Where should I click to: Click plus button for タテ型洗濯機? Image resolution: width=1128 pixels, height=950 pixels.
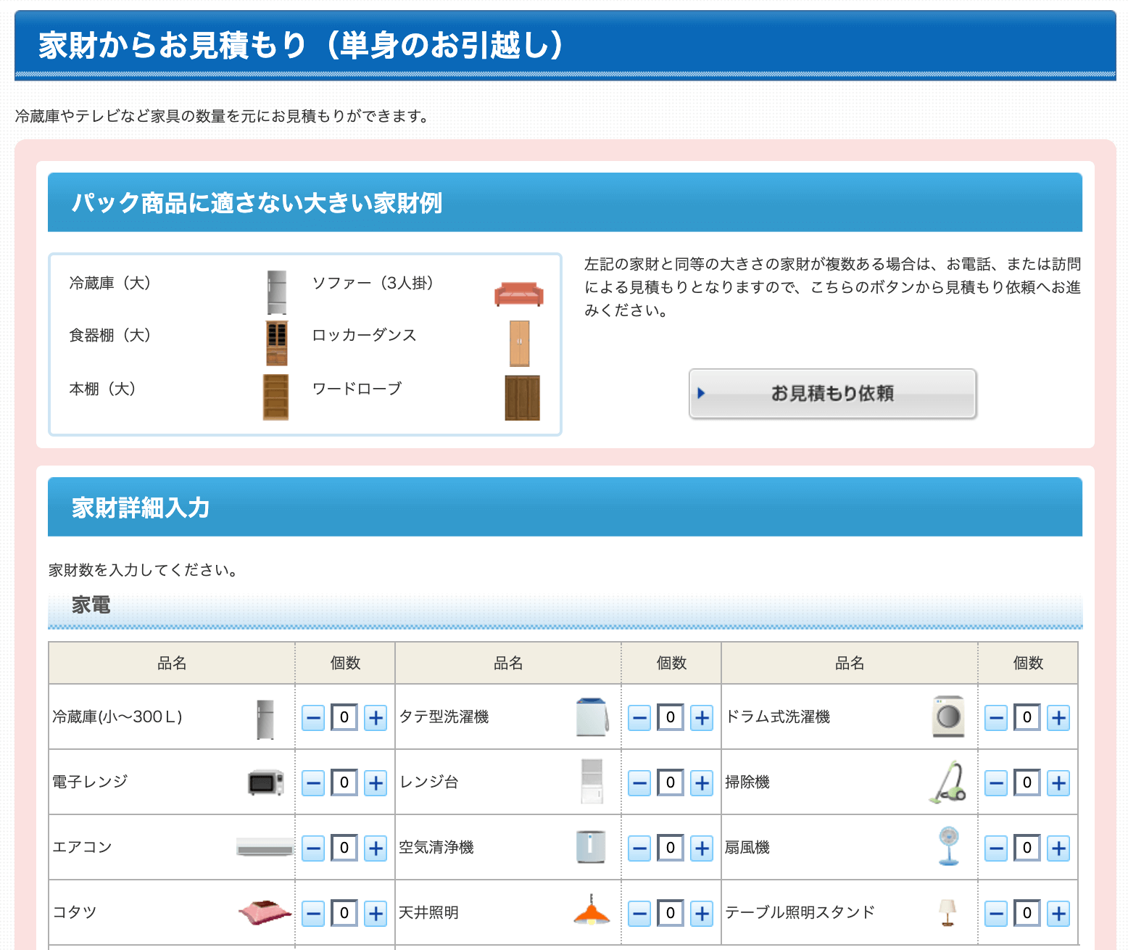pyautogui.click(x=702, y=718)
